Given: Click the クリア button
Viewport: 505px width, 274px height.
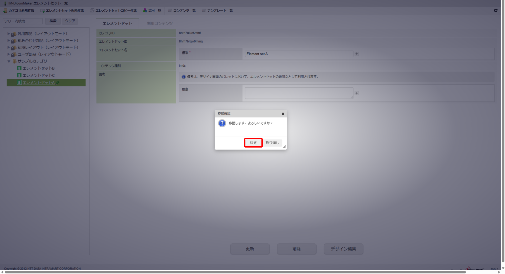Looking at the screenshot, I should [70, 21].
